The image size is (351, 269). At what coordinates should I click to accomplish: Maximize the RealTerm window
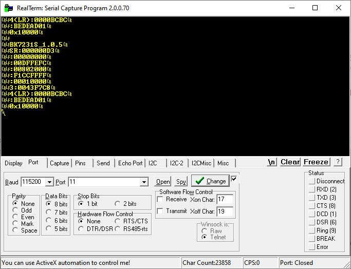click(x=315, y=8)
